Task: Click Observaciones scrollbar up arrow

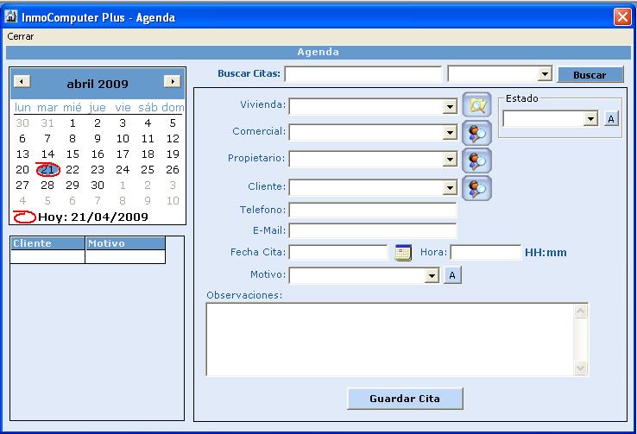Action: click(x=581, y=311)
